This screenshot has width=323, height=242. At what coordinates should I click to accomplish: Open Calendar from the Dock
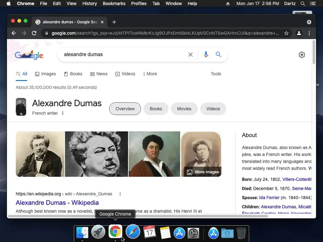pyautogui.click(x=150, y=232)
